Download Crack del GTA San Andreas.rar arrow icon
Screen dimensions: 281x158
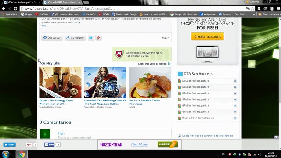[x=235, y=118]
